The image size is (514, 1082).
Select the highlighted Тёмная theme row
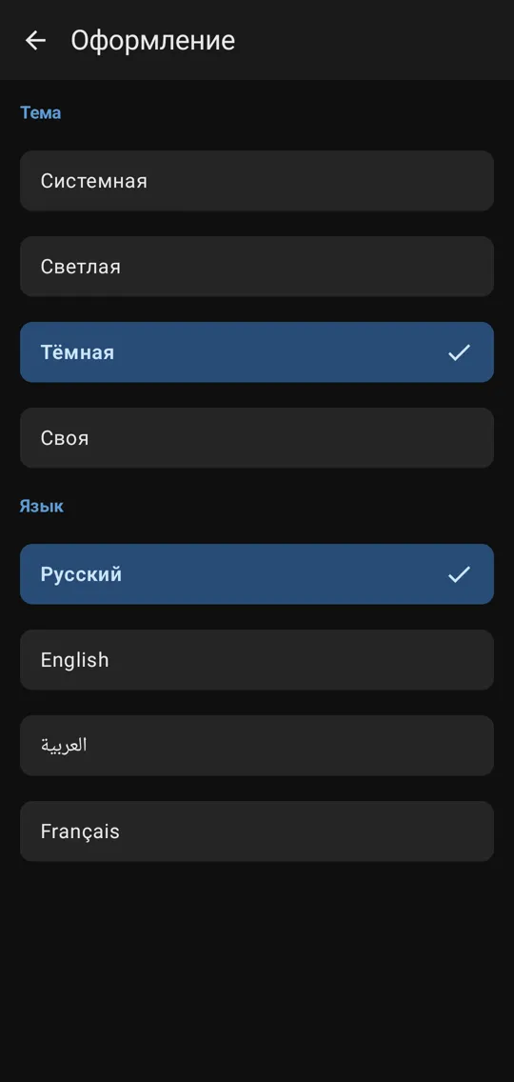(257, 351)
